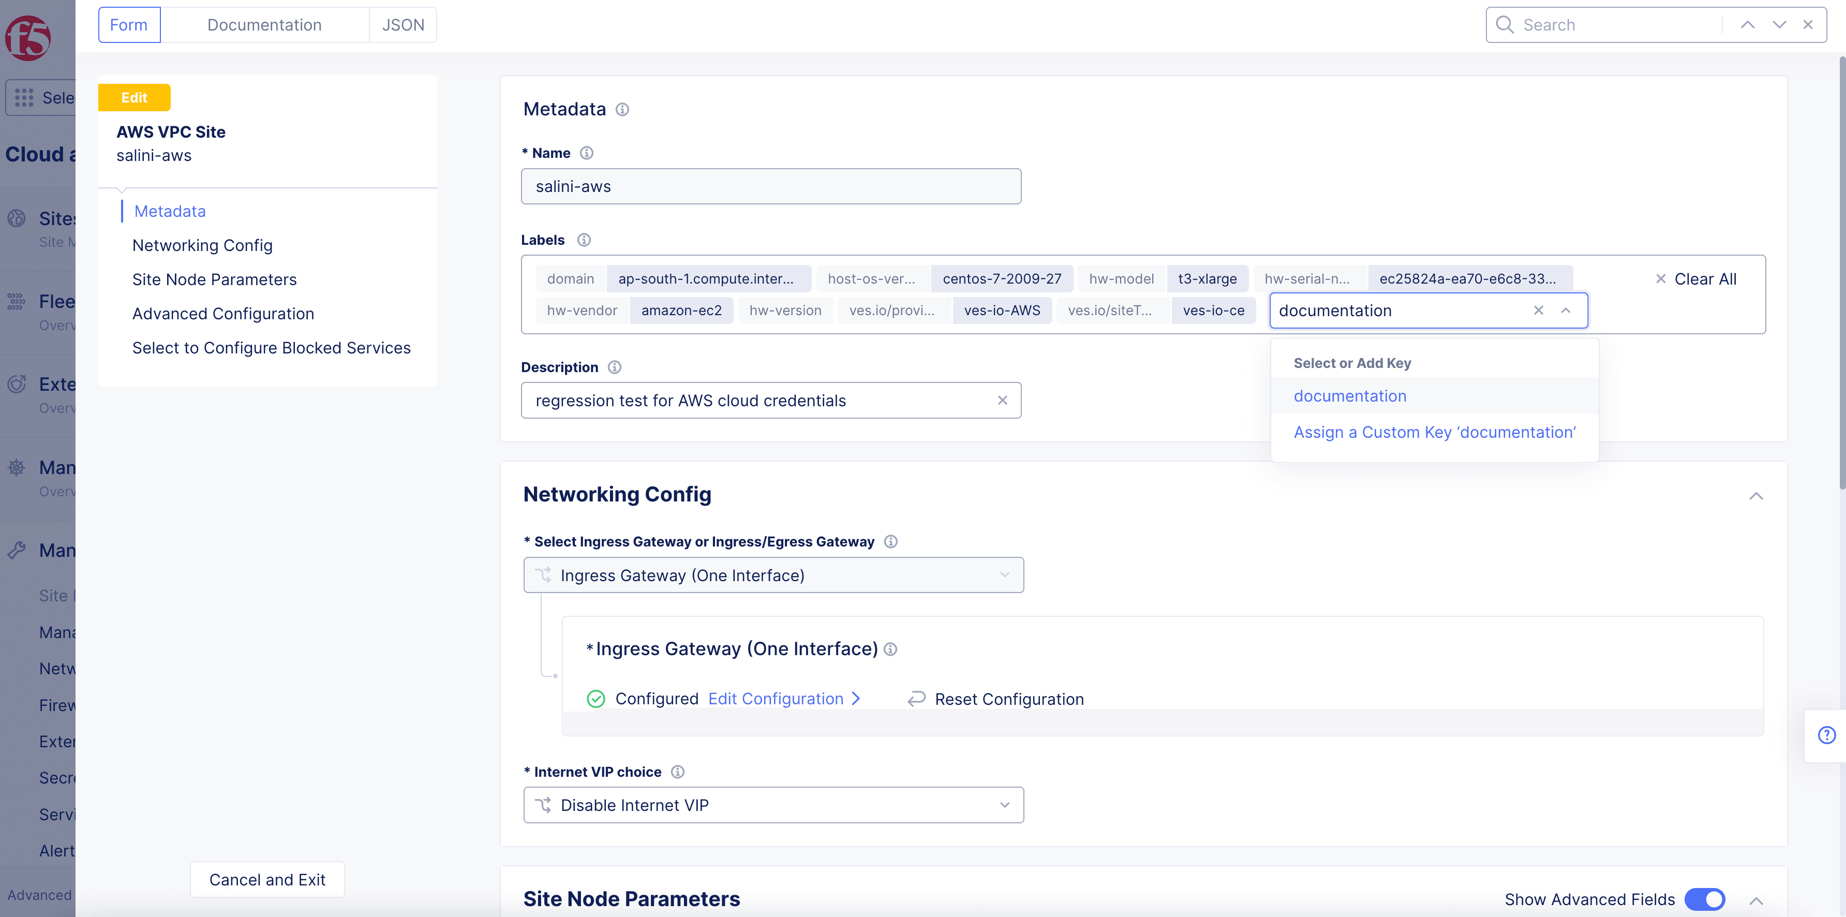Click Cancel and Exit button
The image size is (1846, 917).
click(x=267, y=880)
